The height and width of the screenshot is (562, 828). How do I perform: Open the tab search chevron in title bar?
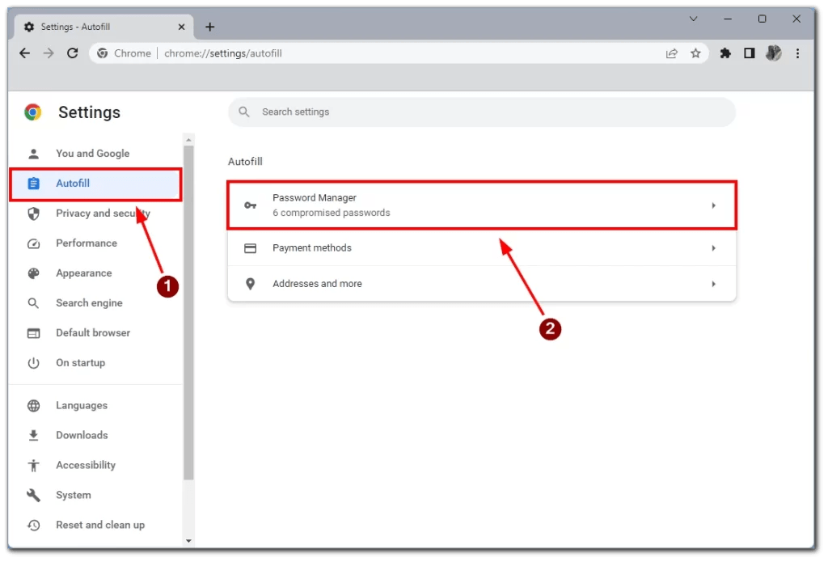pyautogui.click(x=693, y=19)
